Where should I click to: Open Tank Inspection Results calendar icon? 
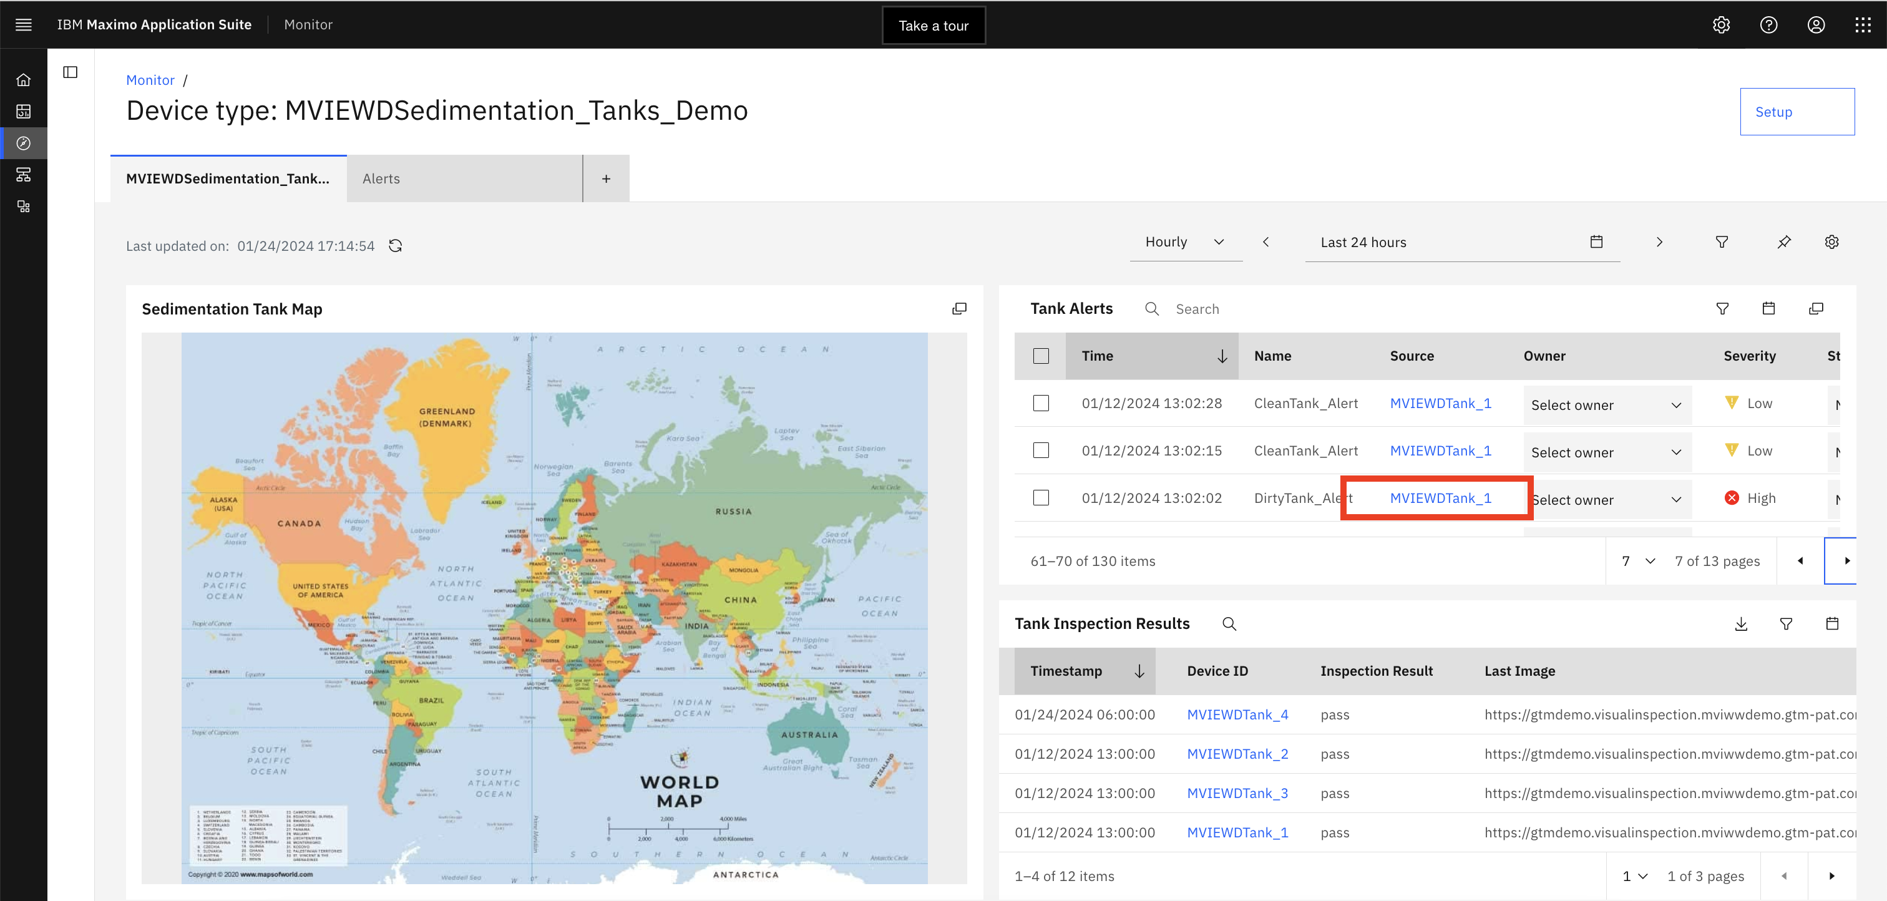tap(1832, 623)
